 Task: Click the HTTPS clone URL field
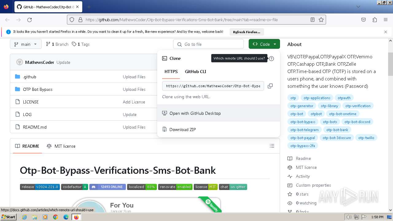(213, 86)
